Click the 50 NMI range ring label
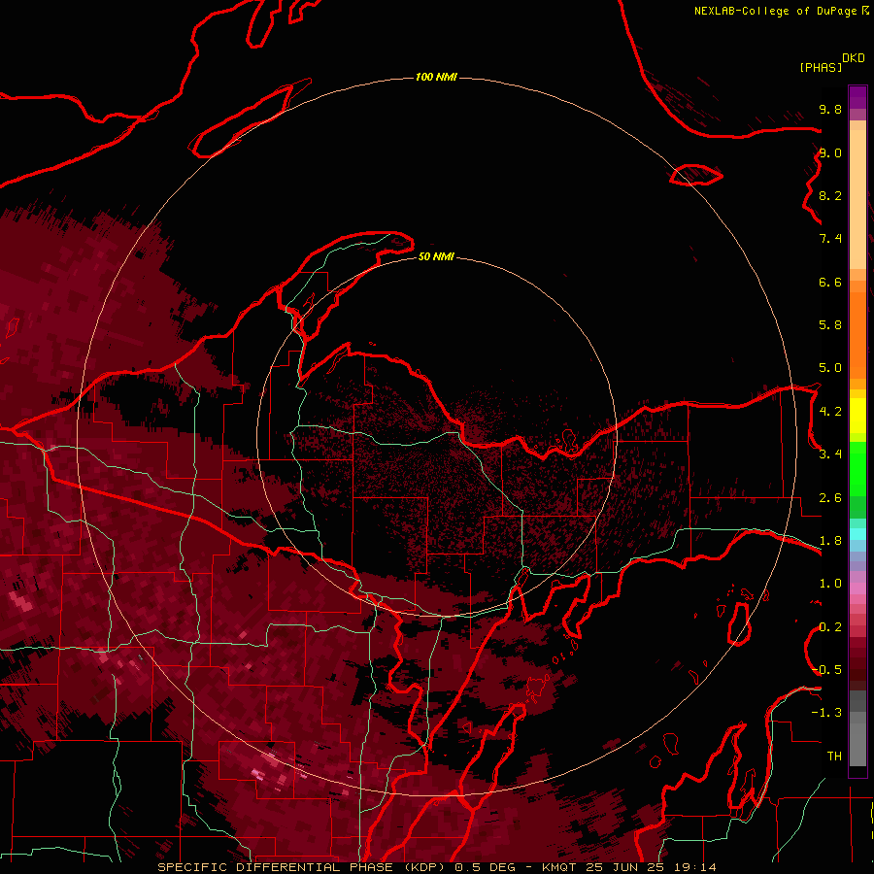874x874 pixels. tap(436, 256)
